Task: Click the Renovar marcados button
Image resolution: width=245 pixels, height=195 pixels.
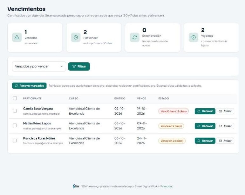Action: 29,85
